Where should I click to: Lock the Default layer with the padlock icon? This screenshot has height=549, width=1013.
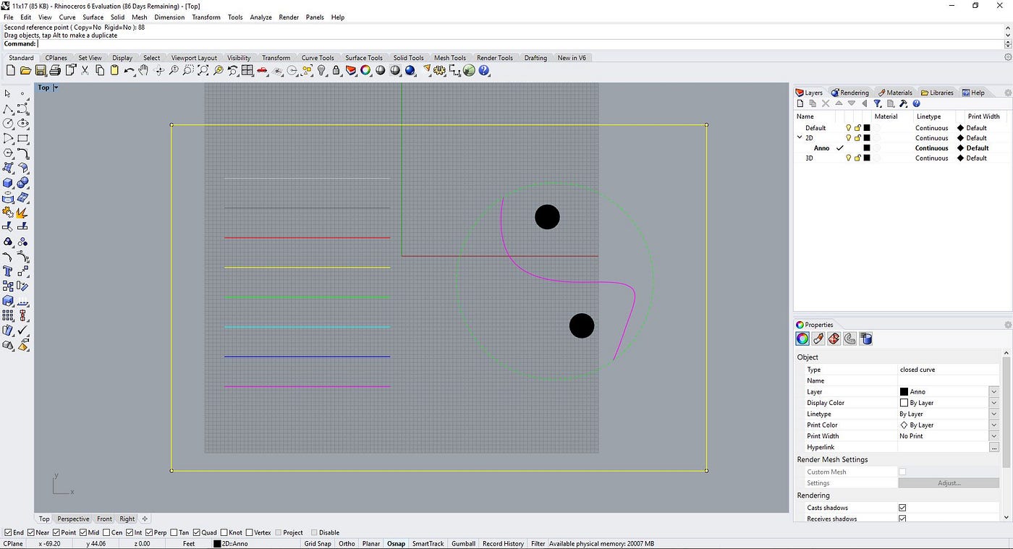856,127
